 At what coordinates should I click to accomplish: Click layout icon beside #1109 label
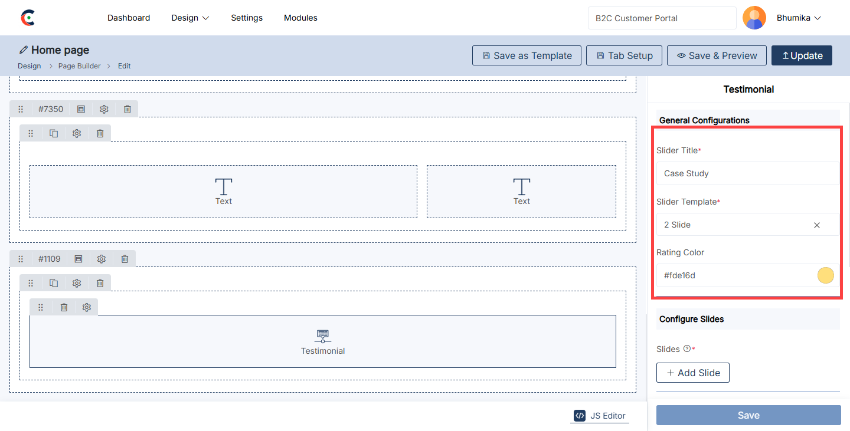(x=79, y=259)
